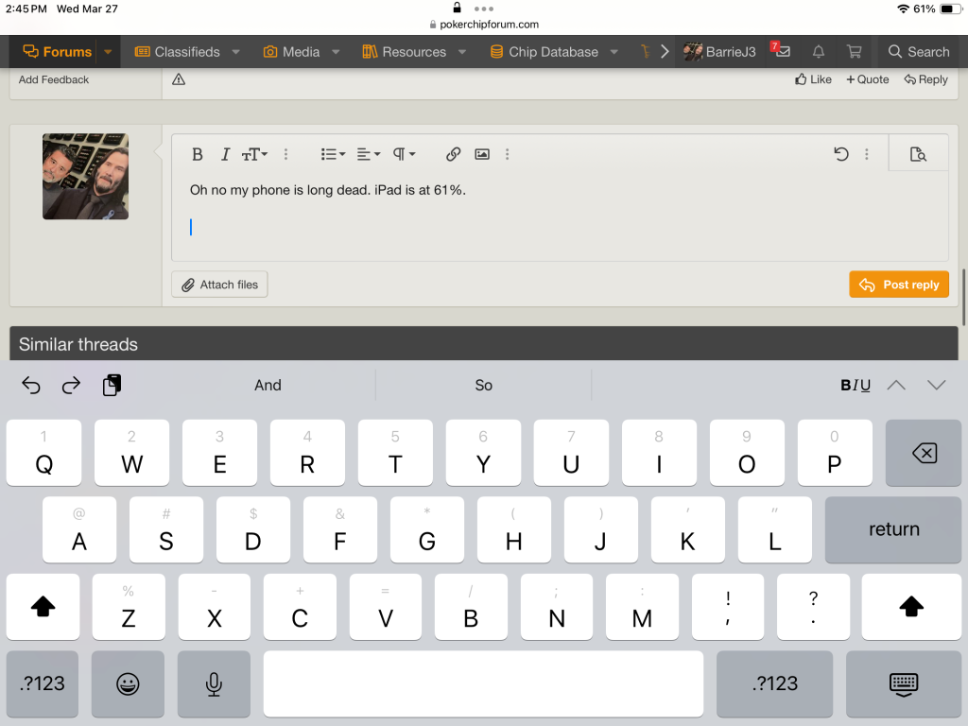968x726 pixels.
Task: Toggle italic formatting in the editor
Action: pyautogui.click(x=225, y=154)
